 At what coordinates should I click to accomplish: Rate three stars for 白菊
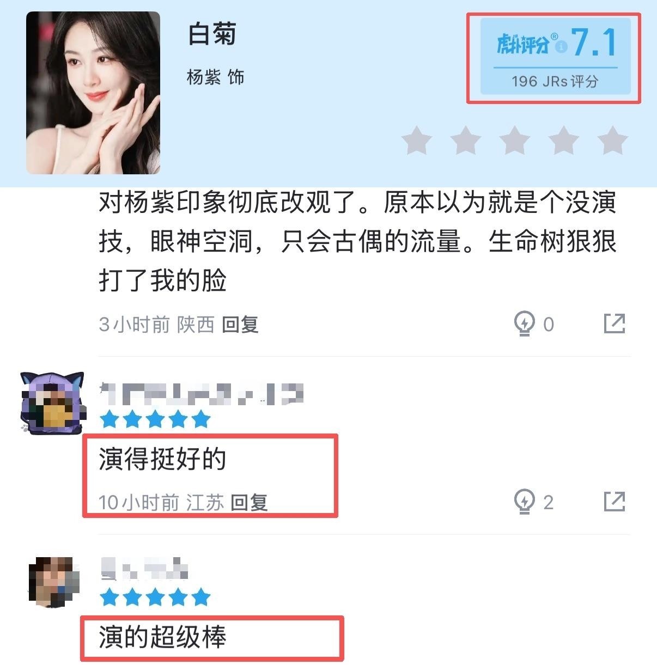515,141
